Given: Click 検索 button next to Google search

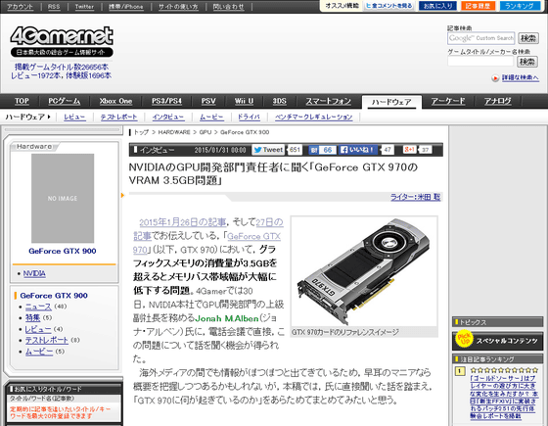Looking at the screenshot, I should [528, 38].
